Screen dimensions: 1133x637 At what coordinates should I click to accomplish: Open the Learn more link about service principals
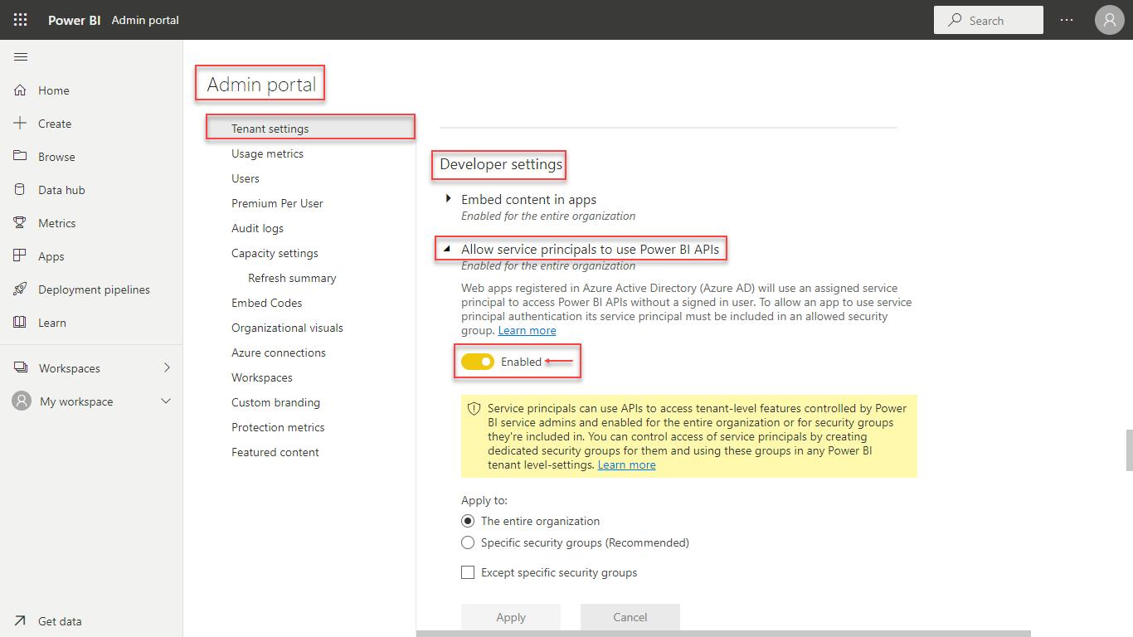527,330
